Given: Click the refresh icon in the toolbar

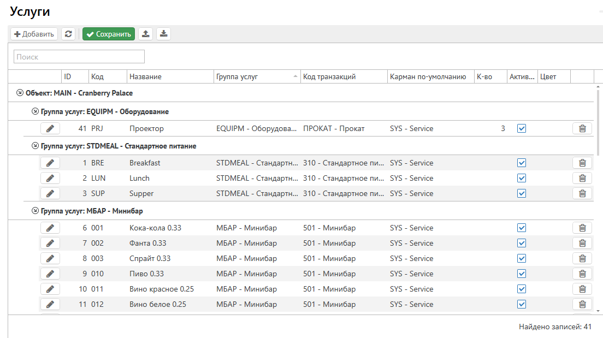Looking at the screenshot, I should pos(68,34).
